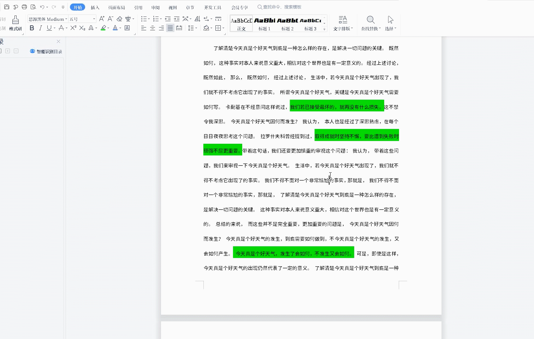Expand the borders dropdown arrow

224,28
